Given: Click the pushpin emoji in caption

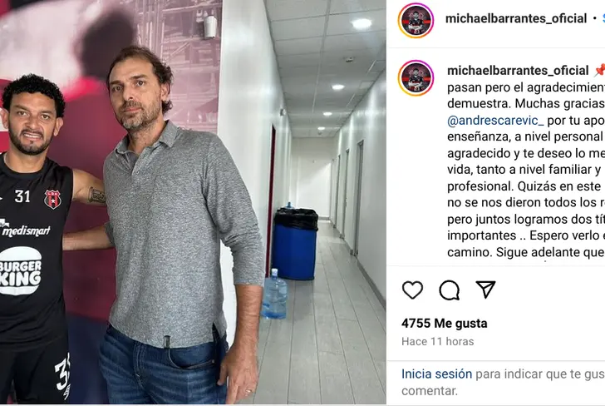Looking at the screenshot, I should tap(599, 71).
